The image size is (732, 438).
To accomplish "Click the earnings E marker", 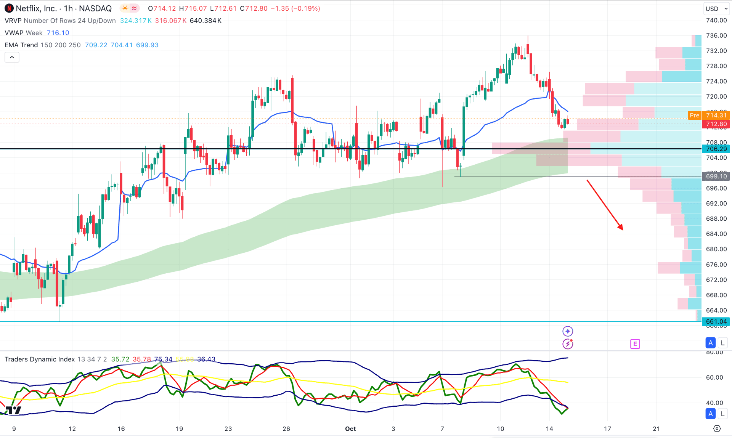I will coord(635,344).
